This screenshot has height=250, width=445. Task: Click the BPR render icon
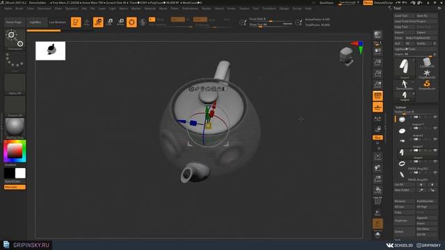[378, 35]
